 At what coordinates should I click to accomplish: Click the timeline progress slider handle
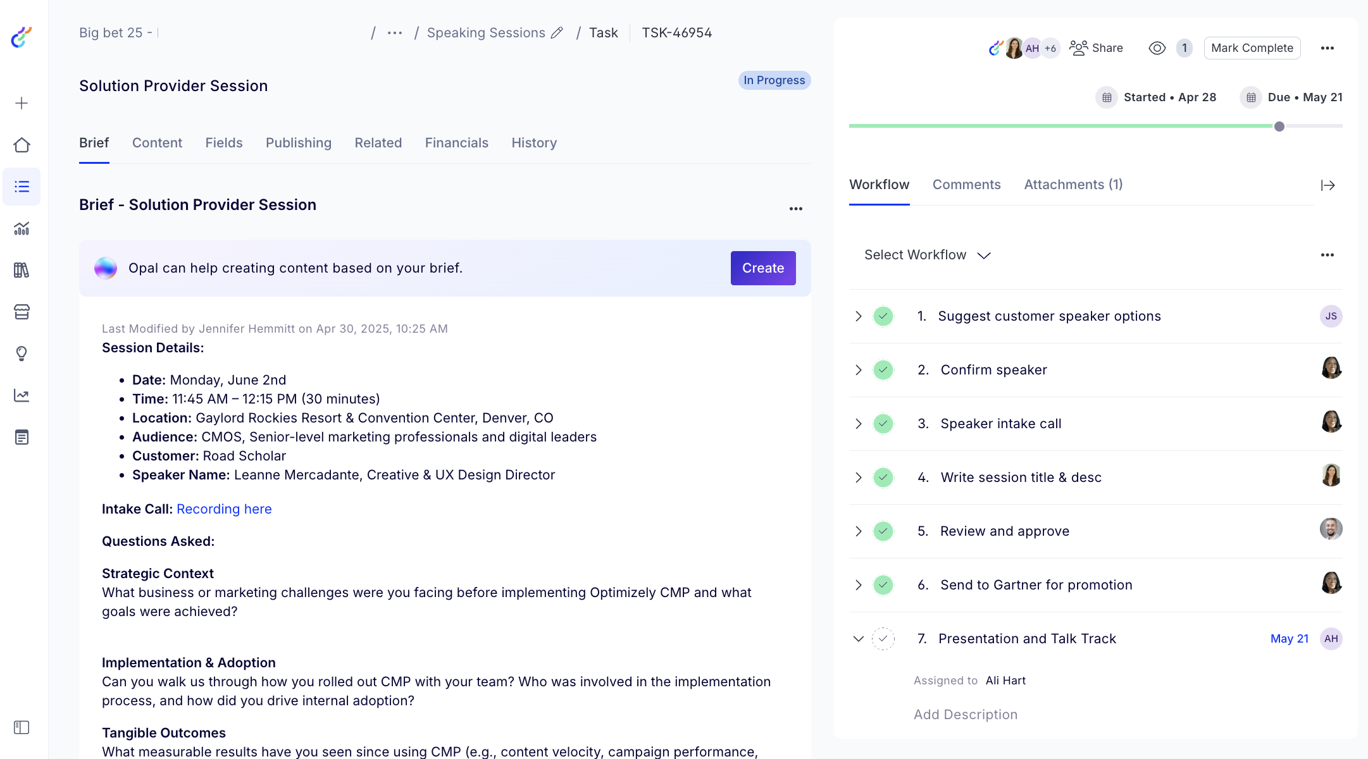point(1279,126)
